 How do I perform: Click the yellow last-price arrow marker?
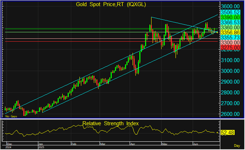(217, 32)
